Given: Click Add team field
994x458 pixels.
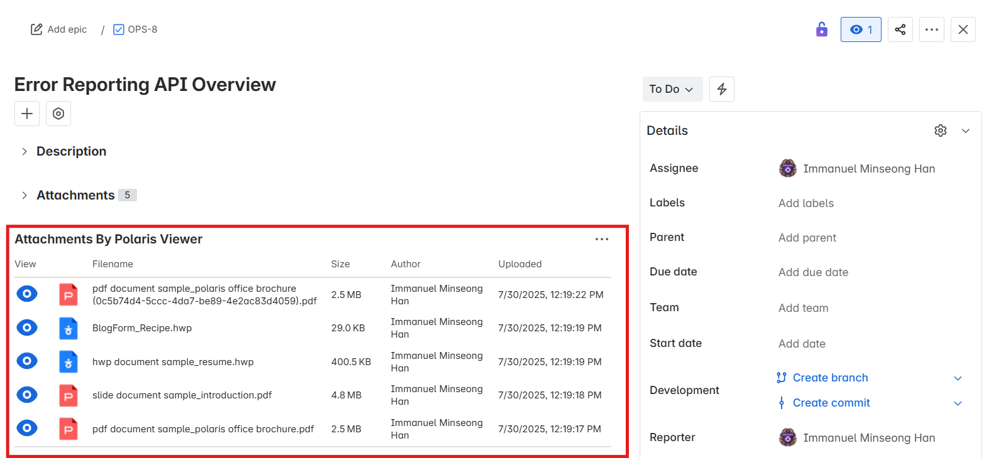Looking at the screenshot, I should tap(803, 308).
